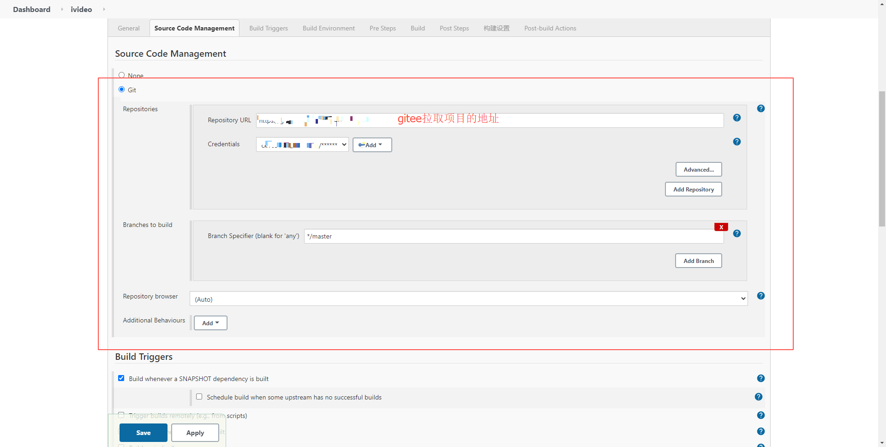Viewport: 886px width, 447px height.
Task: Expand the Add credentials menu
Action: click(372, 145)
